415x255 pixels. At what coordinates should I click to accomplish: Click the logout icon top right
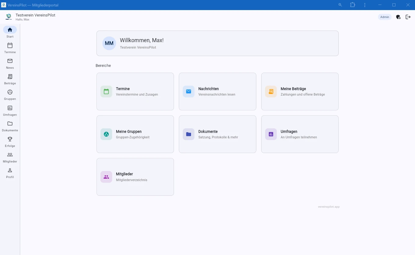pyautogui.click(x=408, y=17)
